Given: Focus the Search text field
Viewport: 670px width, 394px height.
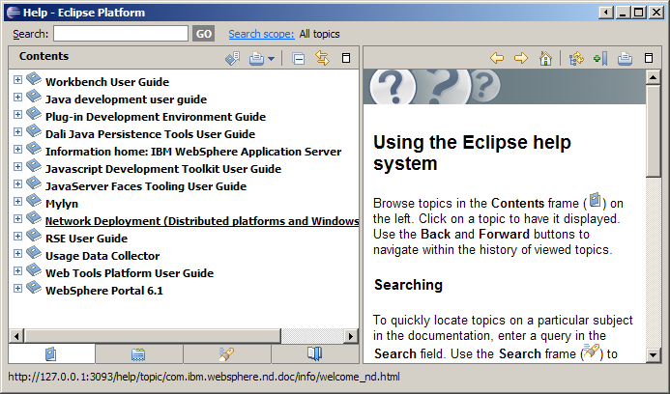Looking at the screenshot, I should pos(121,34).
